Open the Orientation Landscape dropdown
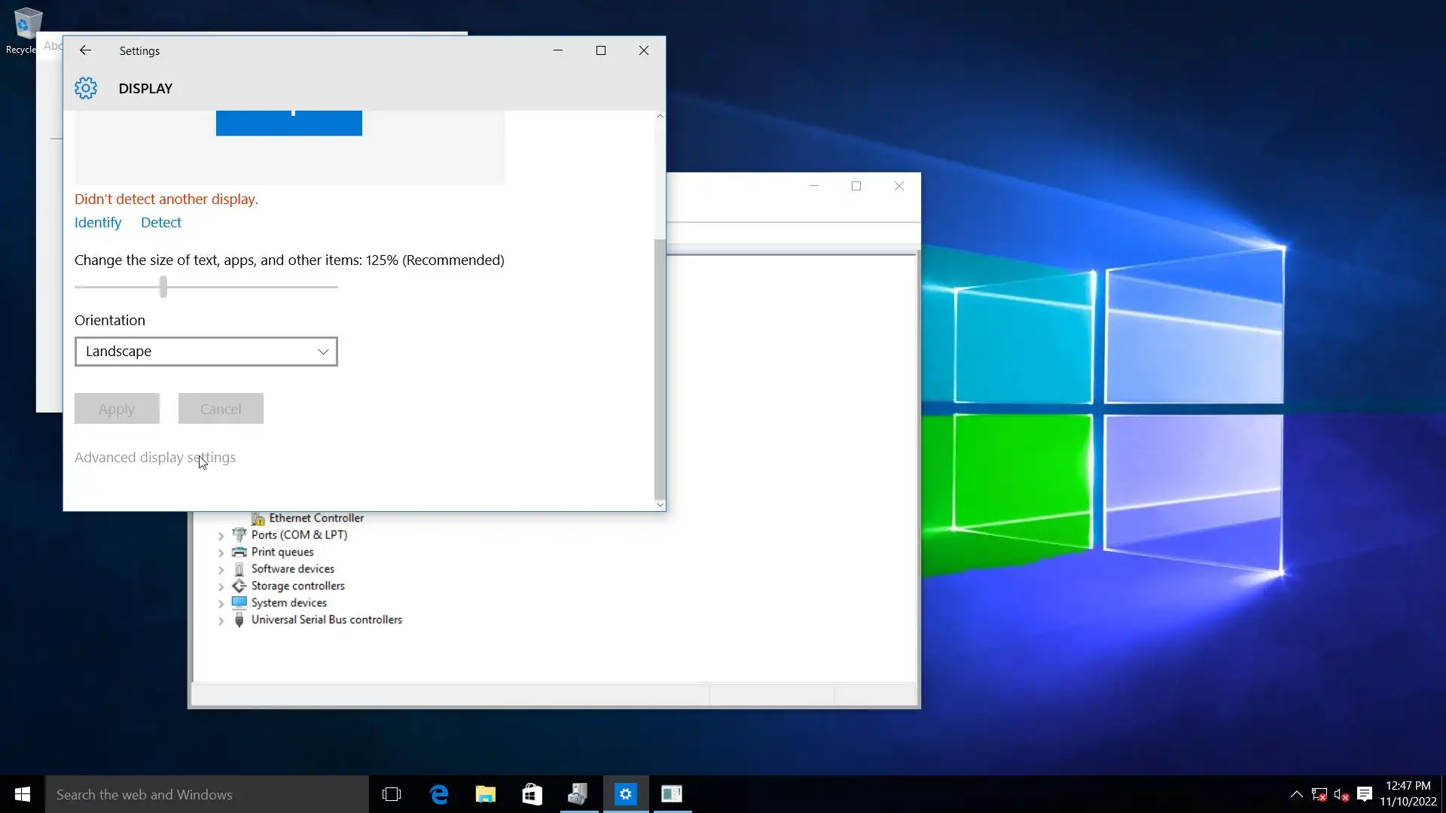 point(206,352)
